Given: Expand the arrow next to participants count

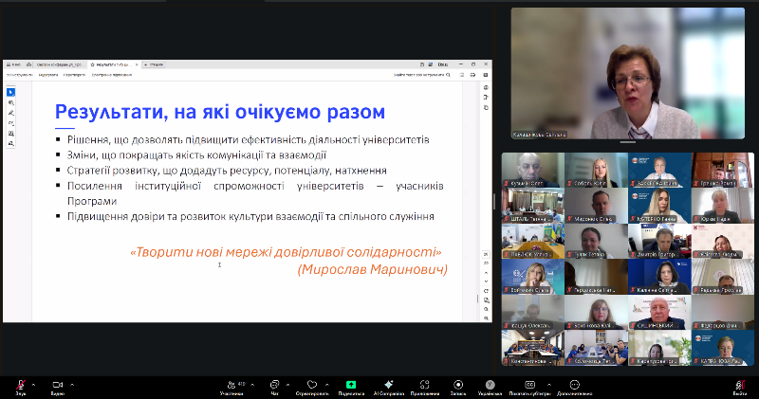Looking at the screenshot, I should tap(252, 384).
